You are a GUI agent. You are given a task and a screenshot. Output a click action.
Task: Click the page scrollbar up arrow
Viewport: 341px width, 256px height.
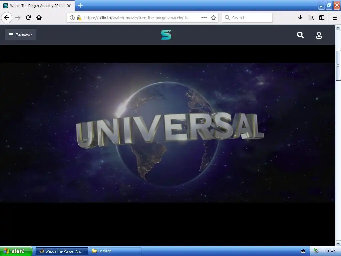click(x=338, y=27)
